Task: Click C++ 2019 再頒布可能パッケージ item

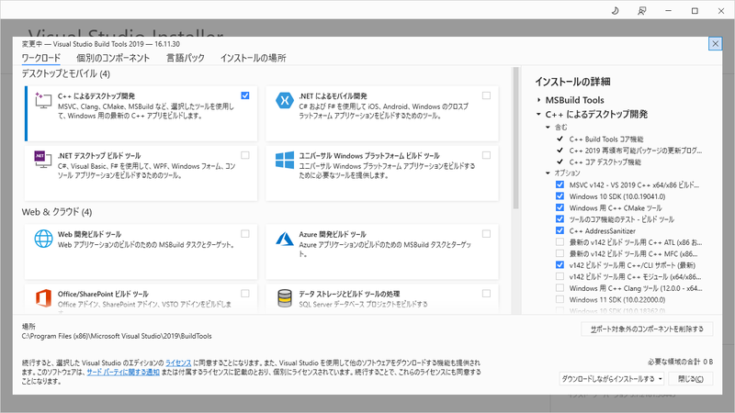Action: [x=636, y=151]
